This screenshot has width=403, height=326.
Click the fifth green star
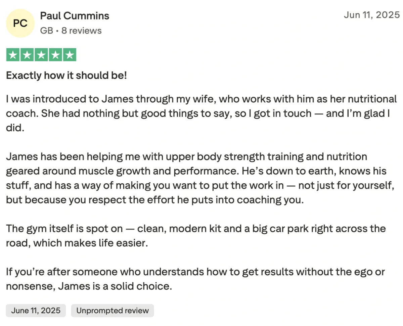tap(69, 55)
